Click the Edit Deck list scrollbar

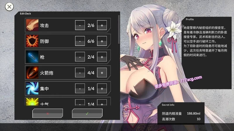click(119, 29)
